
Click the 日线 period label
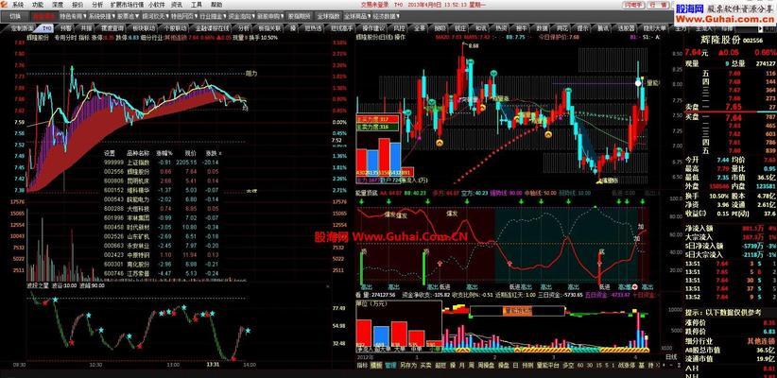670,356
